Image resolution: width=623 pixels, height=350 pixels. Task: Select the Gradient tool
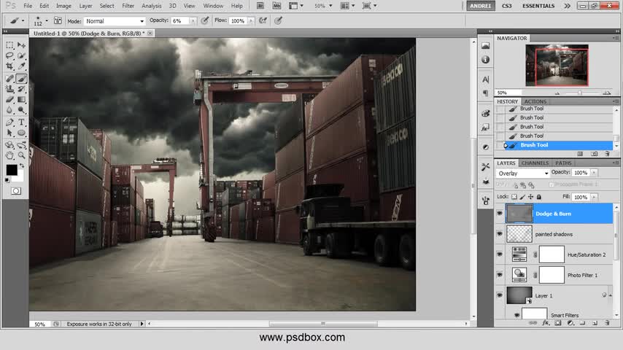(x=21, y=99)
